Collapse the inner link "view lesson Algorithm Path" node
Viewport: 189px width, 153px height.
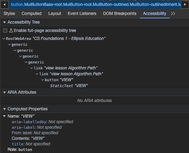37,74
